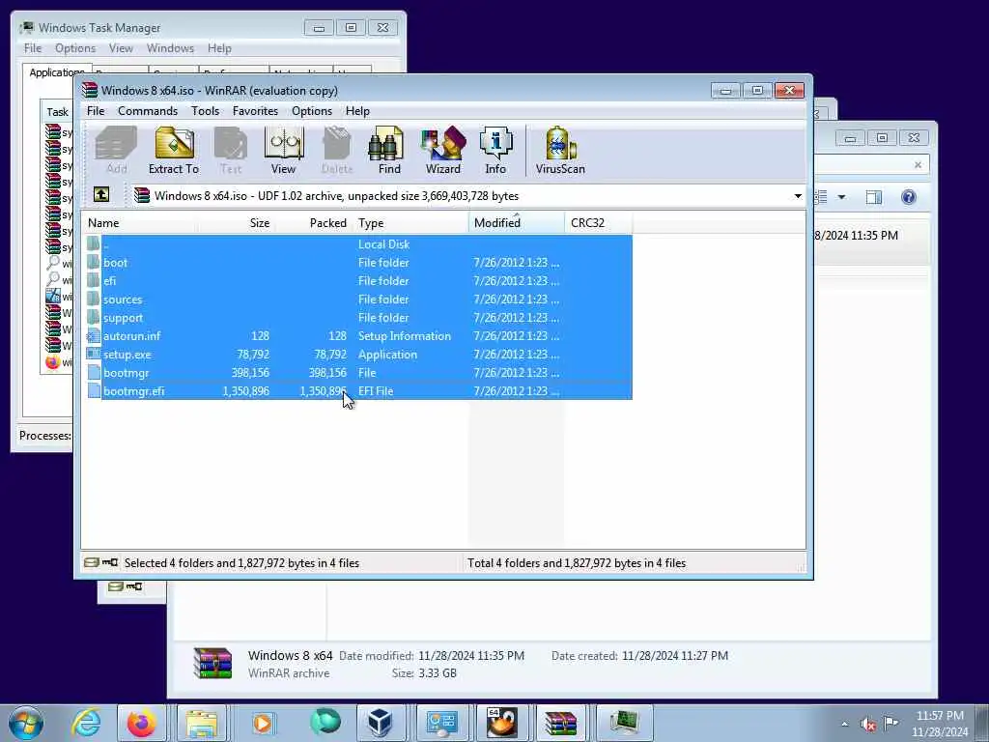The width and height of the screenshot is (989, 742).
Task: Select setup.exe in the file list
Action: point(358,354)
